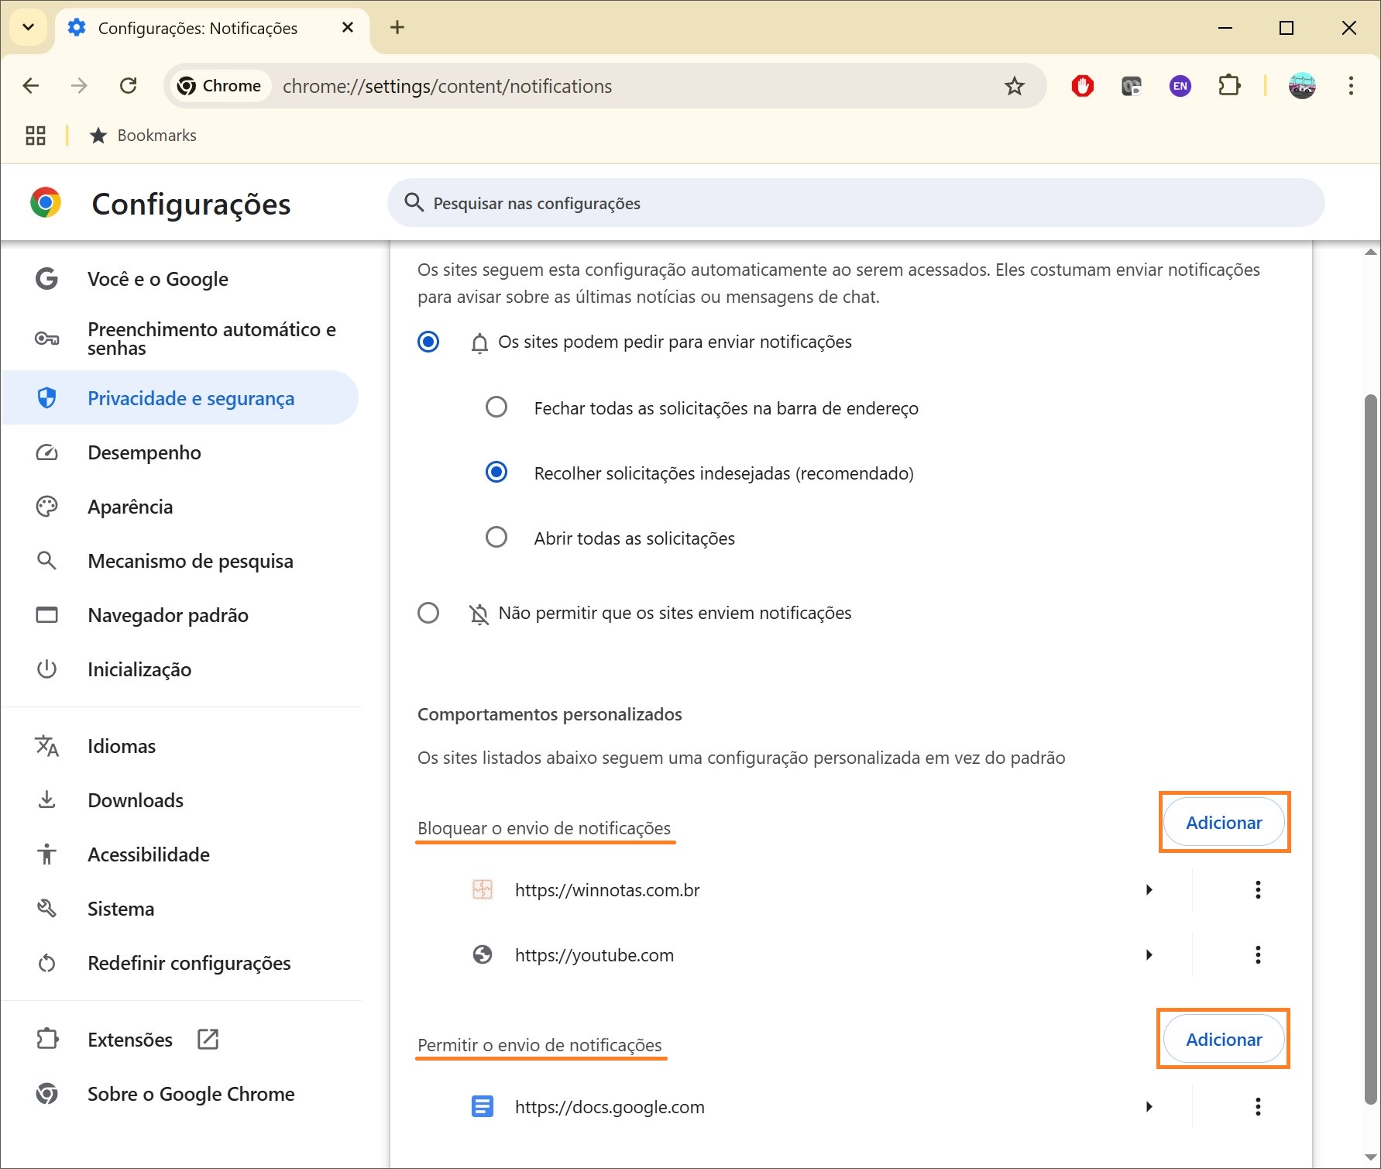Open the purple EN extension icon

pyautogui.click(x=1180, y=86)
